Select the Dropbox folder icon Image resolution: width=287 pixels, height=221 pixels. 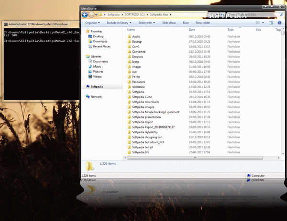pyautogui.click(x=129, y=57)
